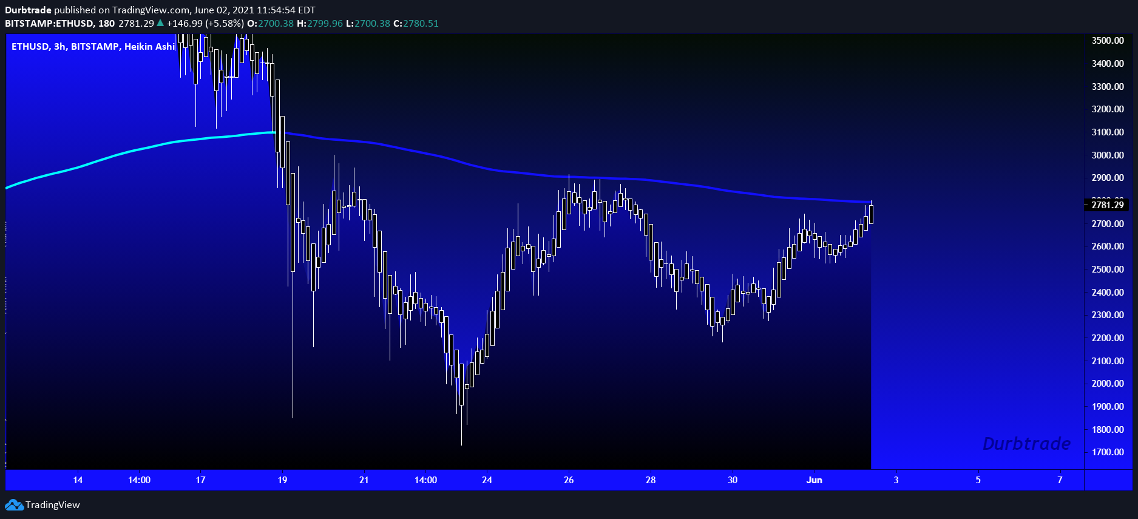
Task: Click the 2100.00 price axis label
Action: pos(1108,361)
